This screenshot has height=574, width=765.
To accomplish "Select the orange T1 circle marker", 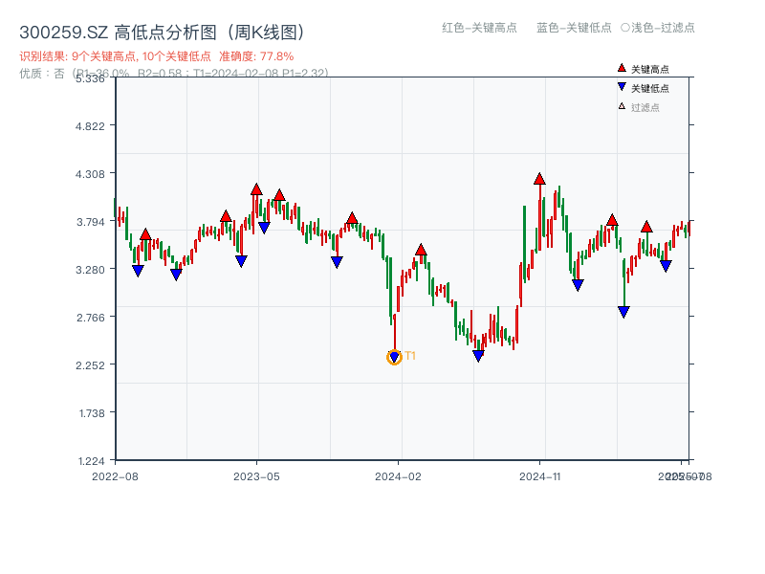I will point(394,357).
